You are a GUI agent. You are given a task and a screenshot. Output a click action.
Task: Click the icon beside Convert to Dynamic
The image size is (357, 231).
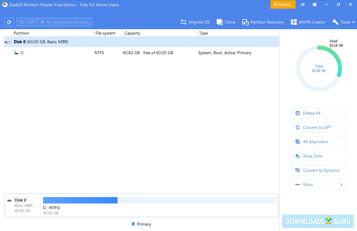(x=298, y=170)
